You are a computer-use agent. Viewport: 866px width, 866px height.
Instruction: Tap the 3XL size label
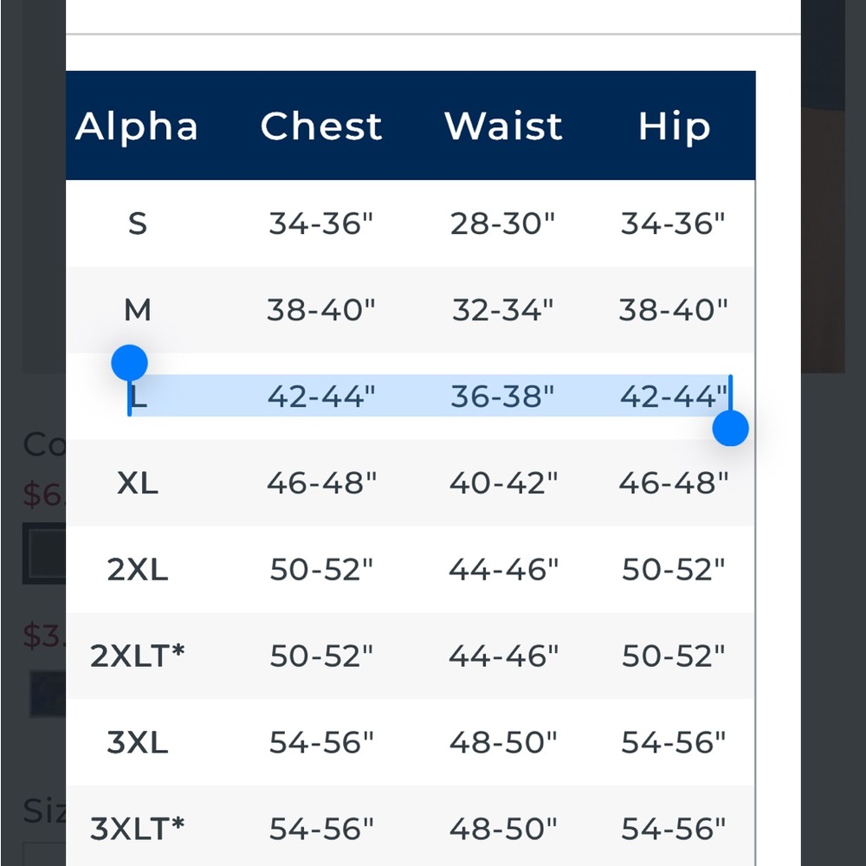click(138, 743)
